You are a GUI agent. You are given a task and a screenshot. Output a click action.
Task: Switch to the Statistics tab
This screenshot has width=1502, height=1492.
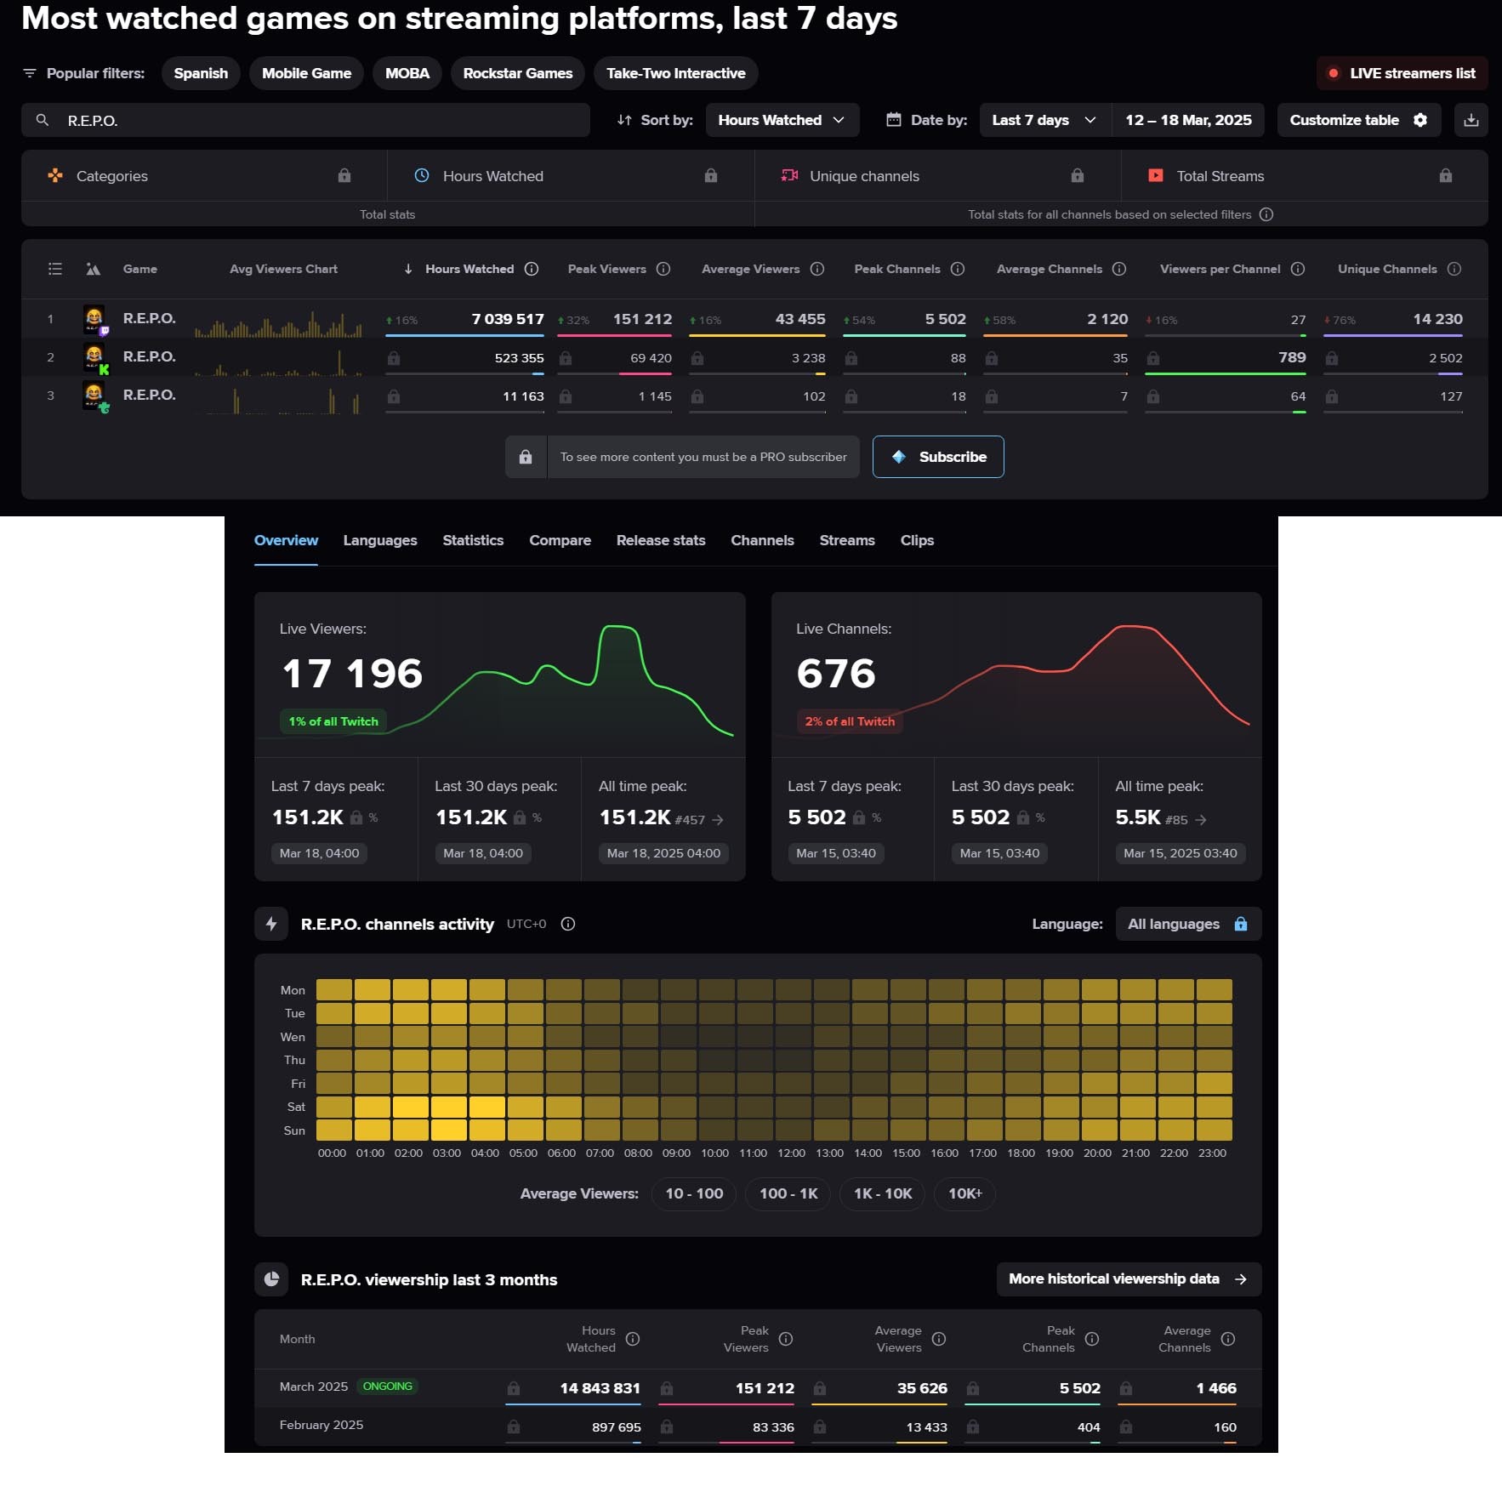click(473, 540)
